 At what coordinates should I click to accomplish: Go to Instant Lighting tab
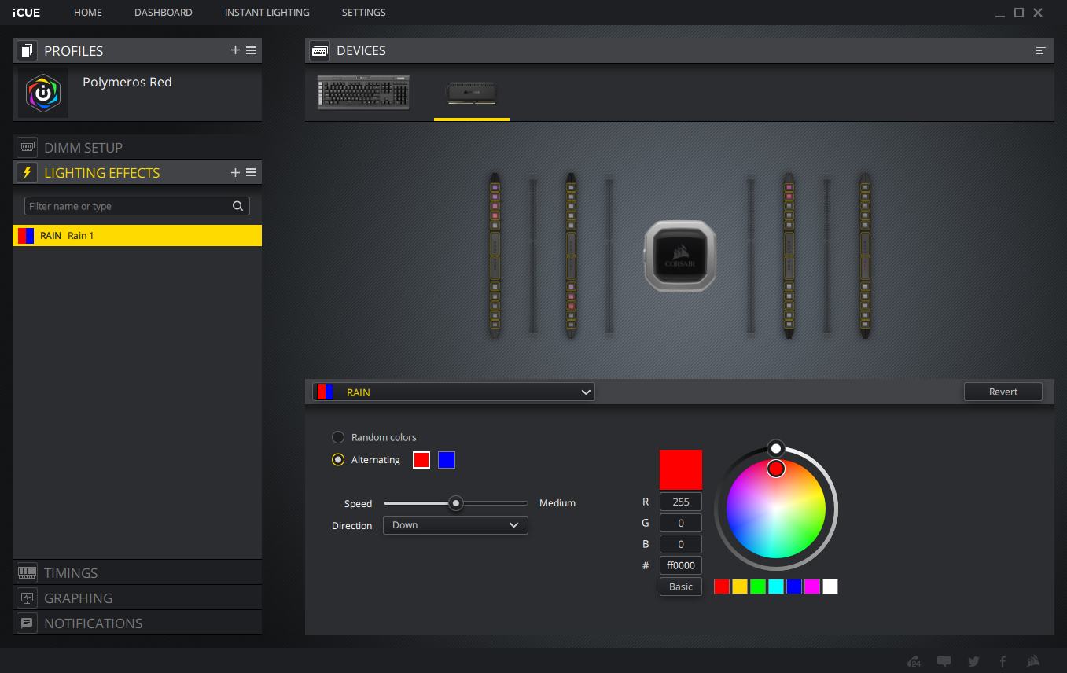point(267,13)
